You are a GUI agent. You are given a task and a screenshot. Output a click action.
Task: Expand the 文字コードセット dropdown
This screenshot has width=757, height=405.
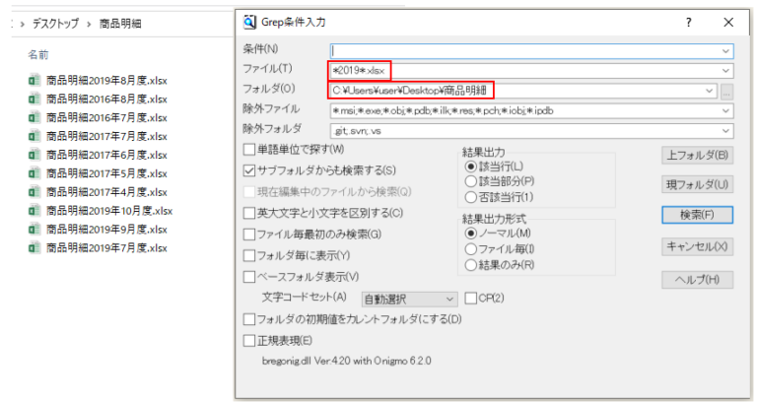[x=449, y=298]
